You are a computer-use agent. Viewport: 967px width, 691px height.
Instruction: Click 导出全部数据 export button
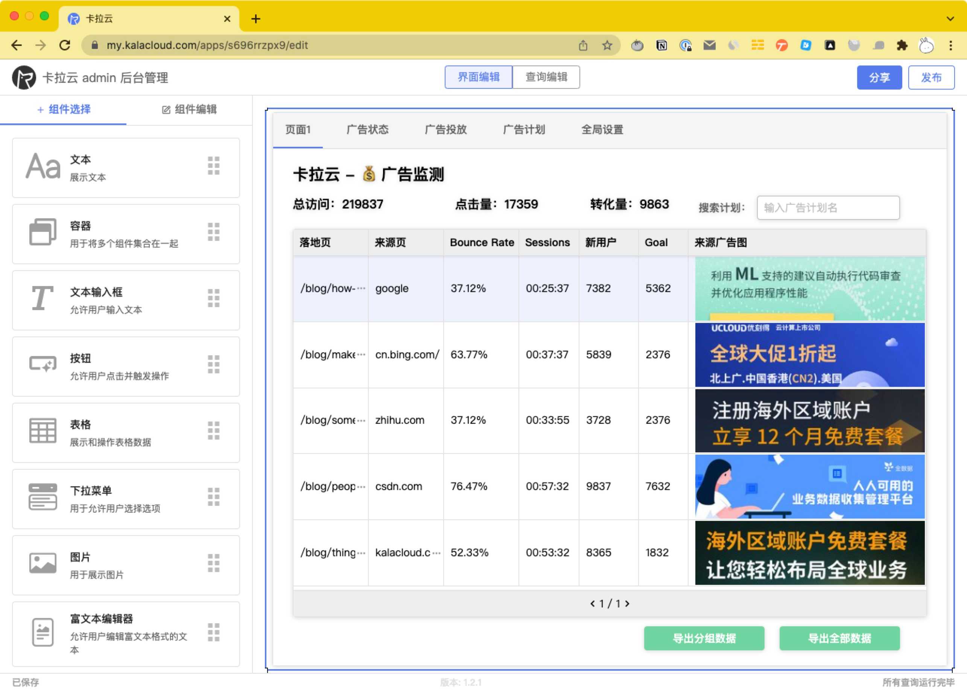pos(839,638)
